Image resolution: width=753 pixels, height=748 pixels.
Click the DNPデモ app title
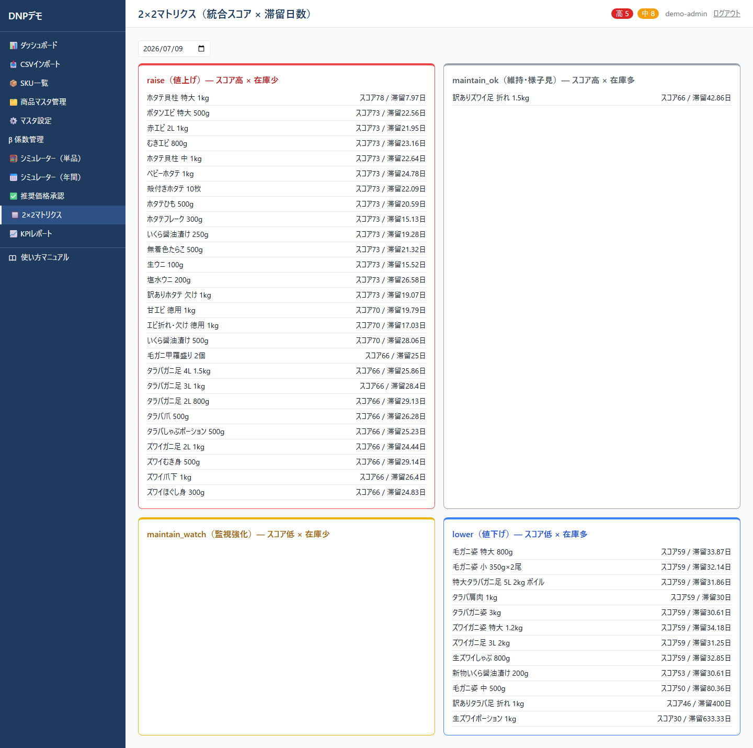click(x=25, y=16)
